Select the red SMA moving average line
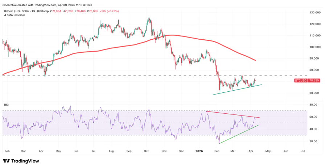The image size is (326, 165). coord(109,48)
